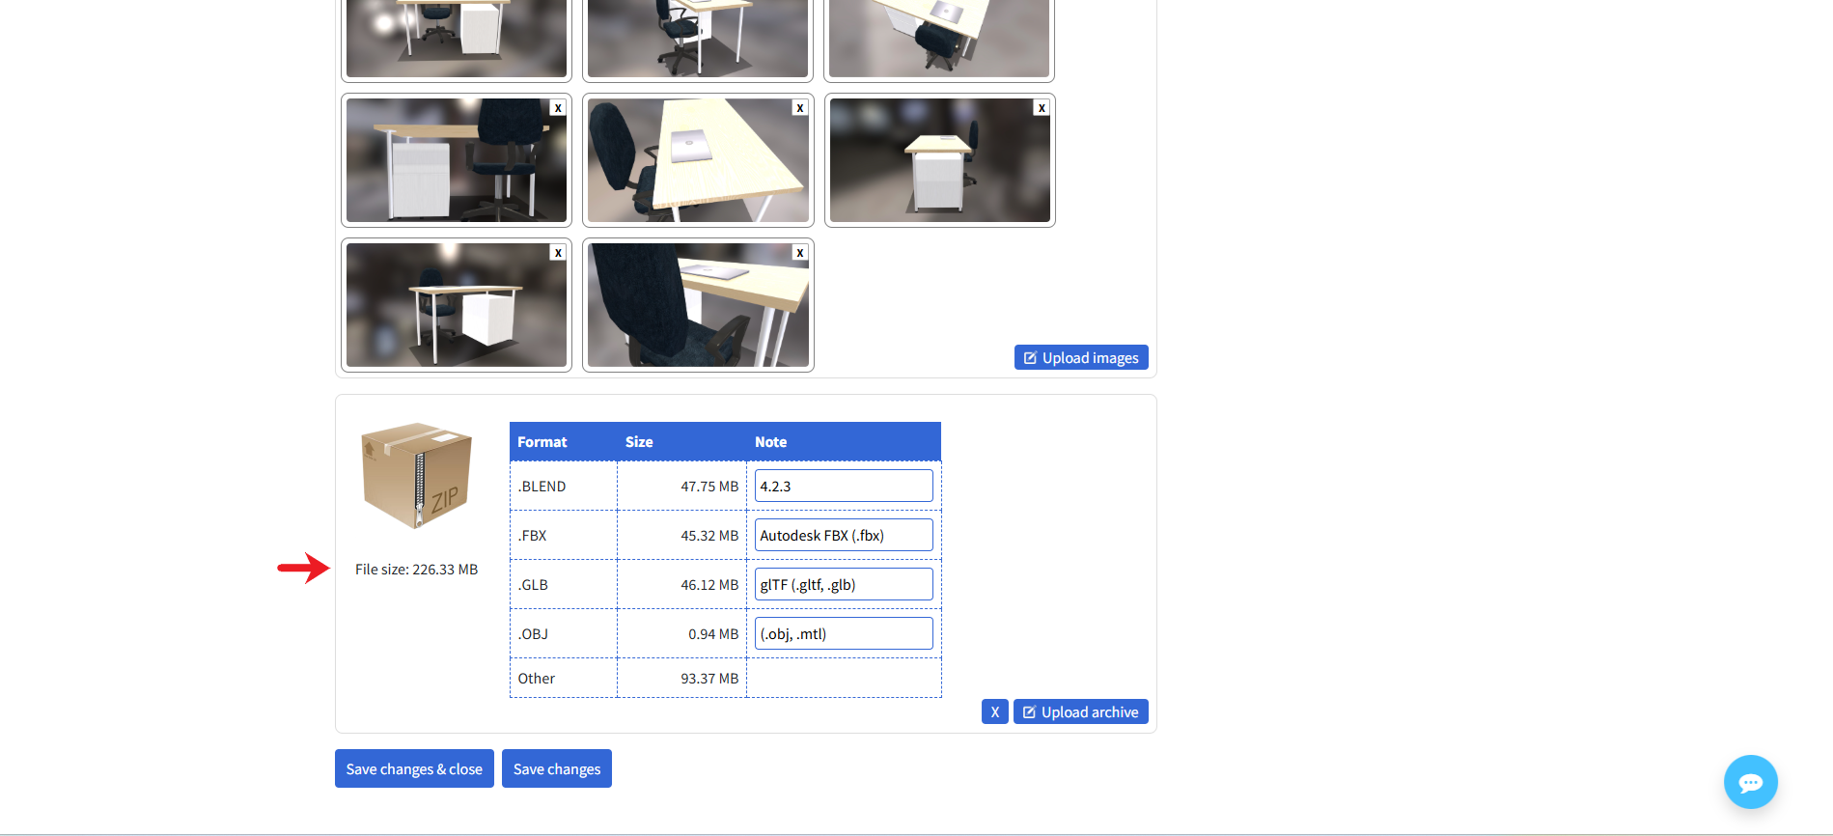Select the Other format cell
The height and width of the screenshot is (836, 1833).
point(564,678)
